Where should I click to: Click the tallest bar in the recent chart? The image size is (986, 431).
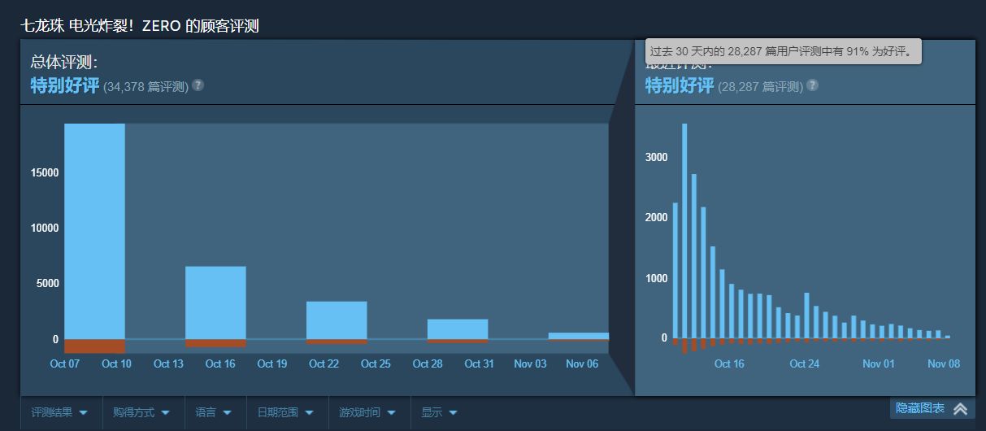tap(684, 231)
